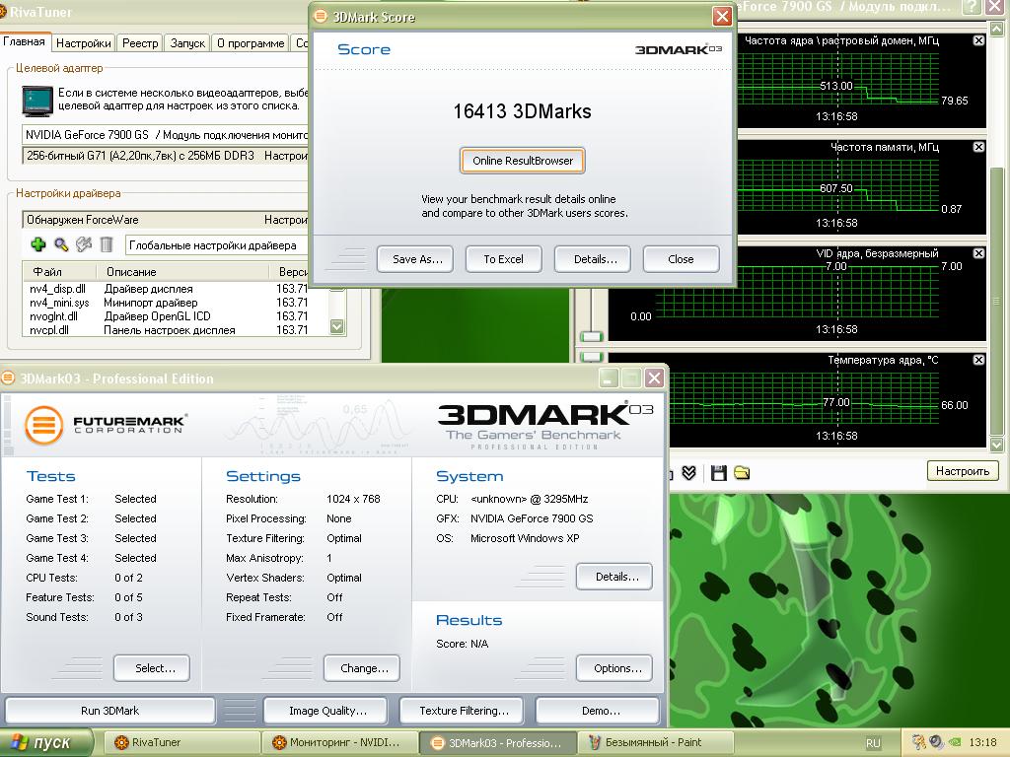This screenshot has height=757, width=1010.
Task: Select the nvcpl.dll row in driver list
Action: tap(166, 329)
